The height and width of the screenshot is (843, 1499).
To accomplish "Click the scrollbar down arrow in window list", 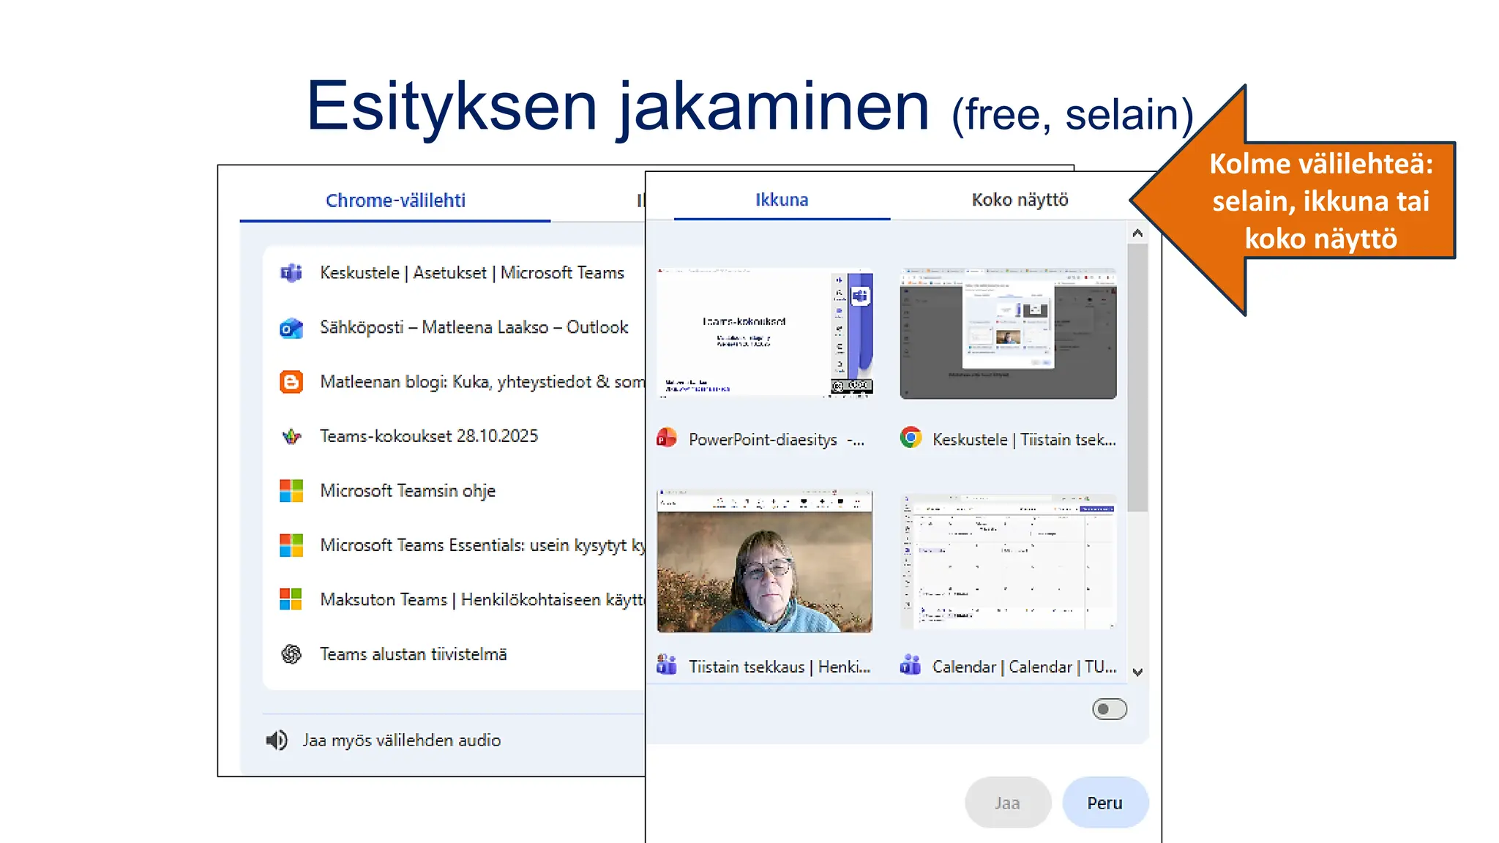I will pyautogui.click(x=1137, y=672).
